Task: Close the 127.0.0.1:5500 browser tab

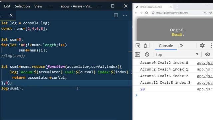Action: coord(171,7)
